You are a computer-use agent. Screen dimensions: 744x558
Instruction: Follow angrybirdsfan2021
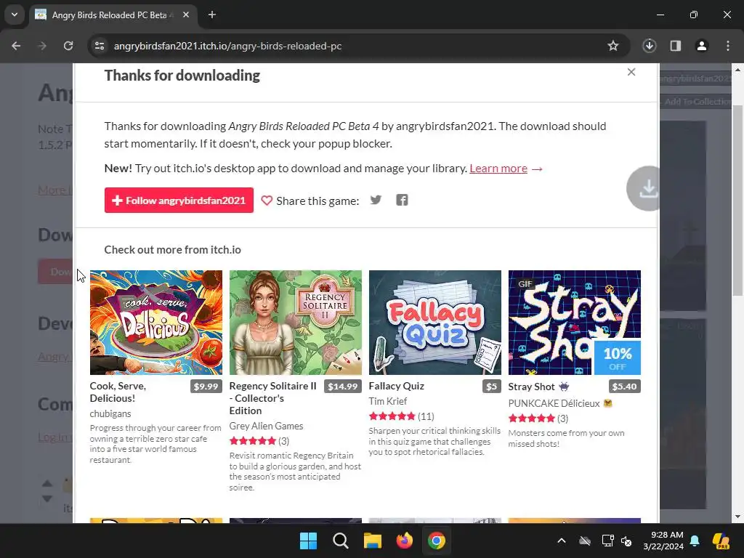pyautogui.click(x=179, y=201)
